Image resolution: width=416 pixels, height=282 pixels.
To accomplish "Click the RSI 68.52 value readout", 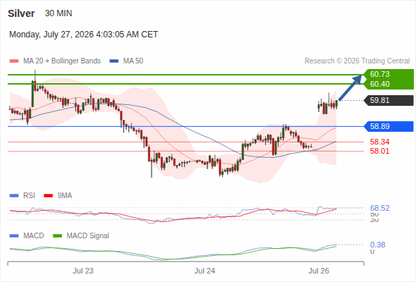I will 380,208.
